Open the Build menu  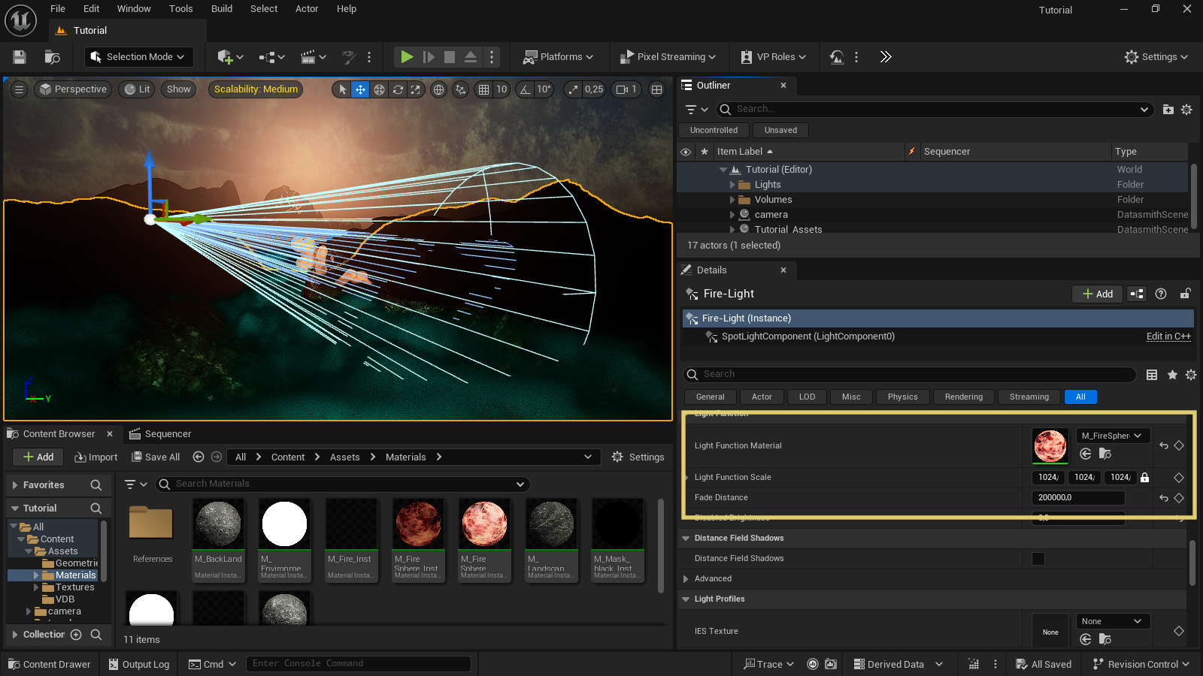coord(221,9)
